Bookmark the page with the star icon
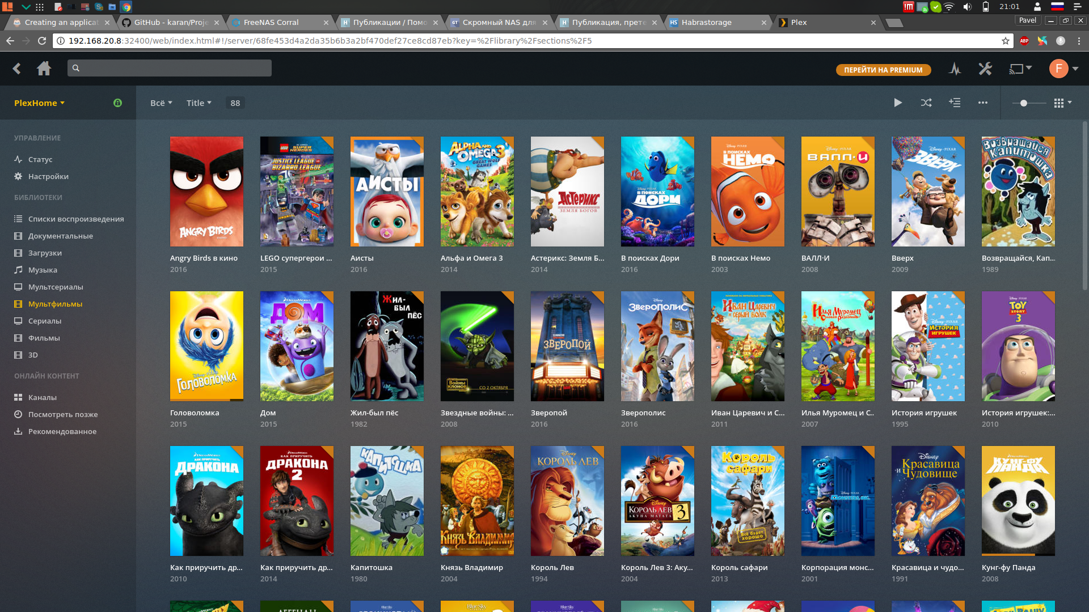Image resolution: width=1089 pixels, height=612 pixels. tap(1006, 41)
